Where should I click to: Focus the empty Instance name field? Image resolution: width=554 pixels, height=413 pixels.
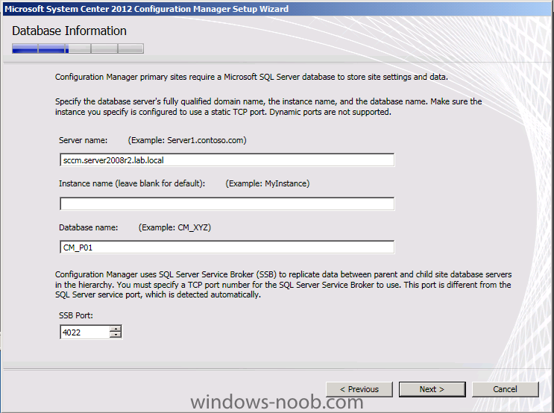227,204
